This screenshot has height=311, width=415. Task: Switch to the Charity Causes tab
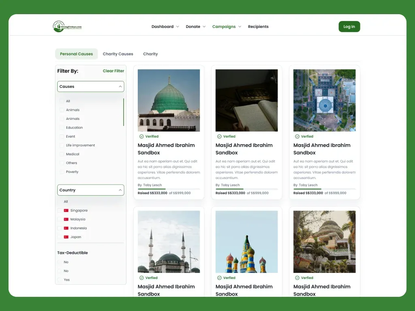[118, 54]
